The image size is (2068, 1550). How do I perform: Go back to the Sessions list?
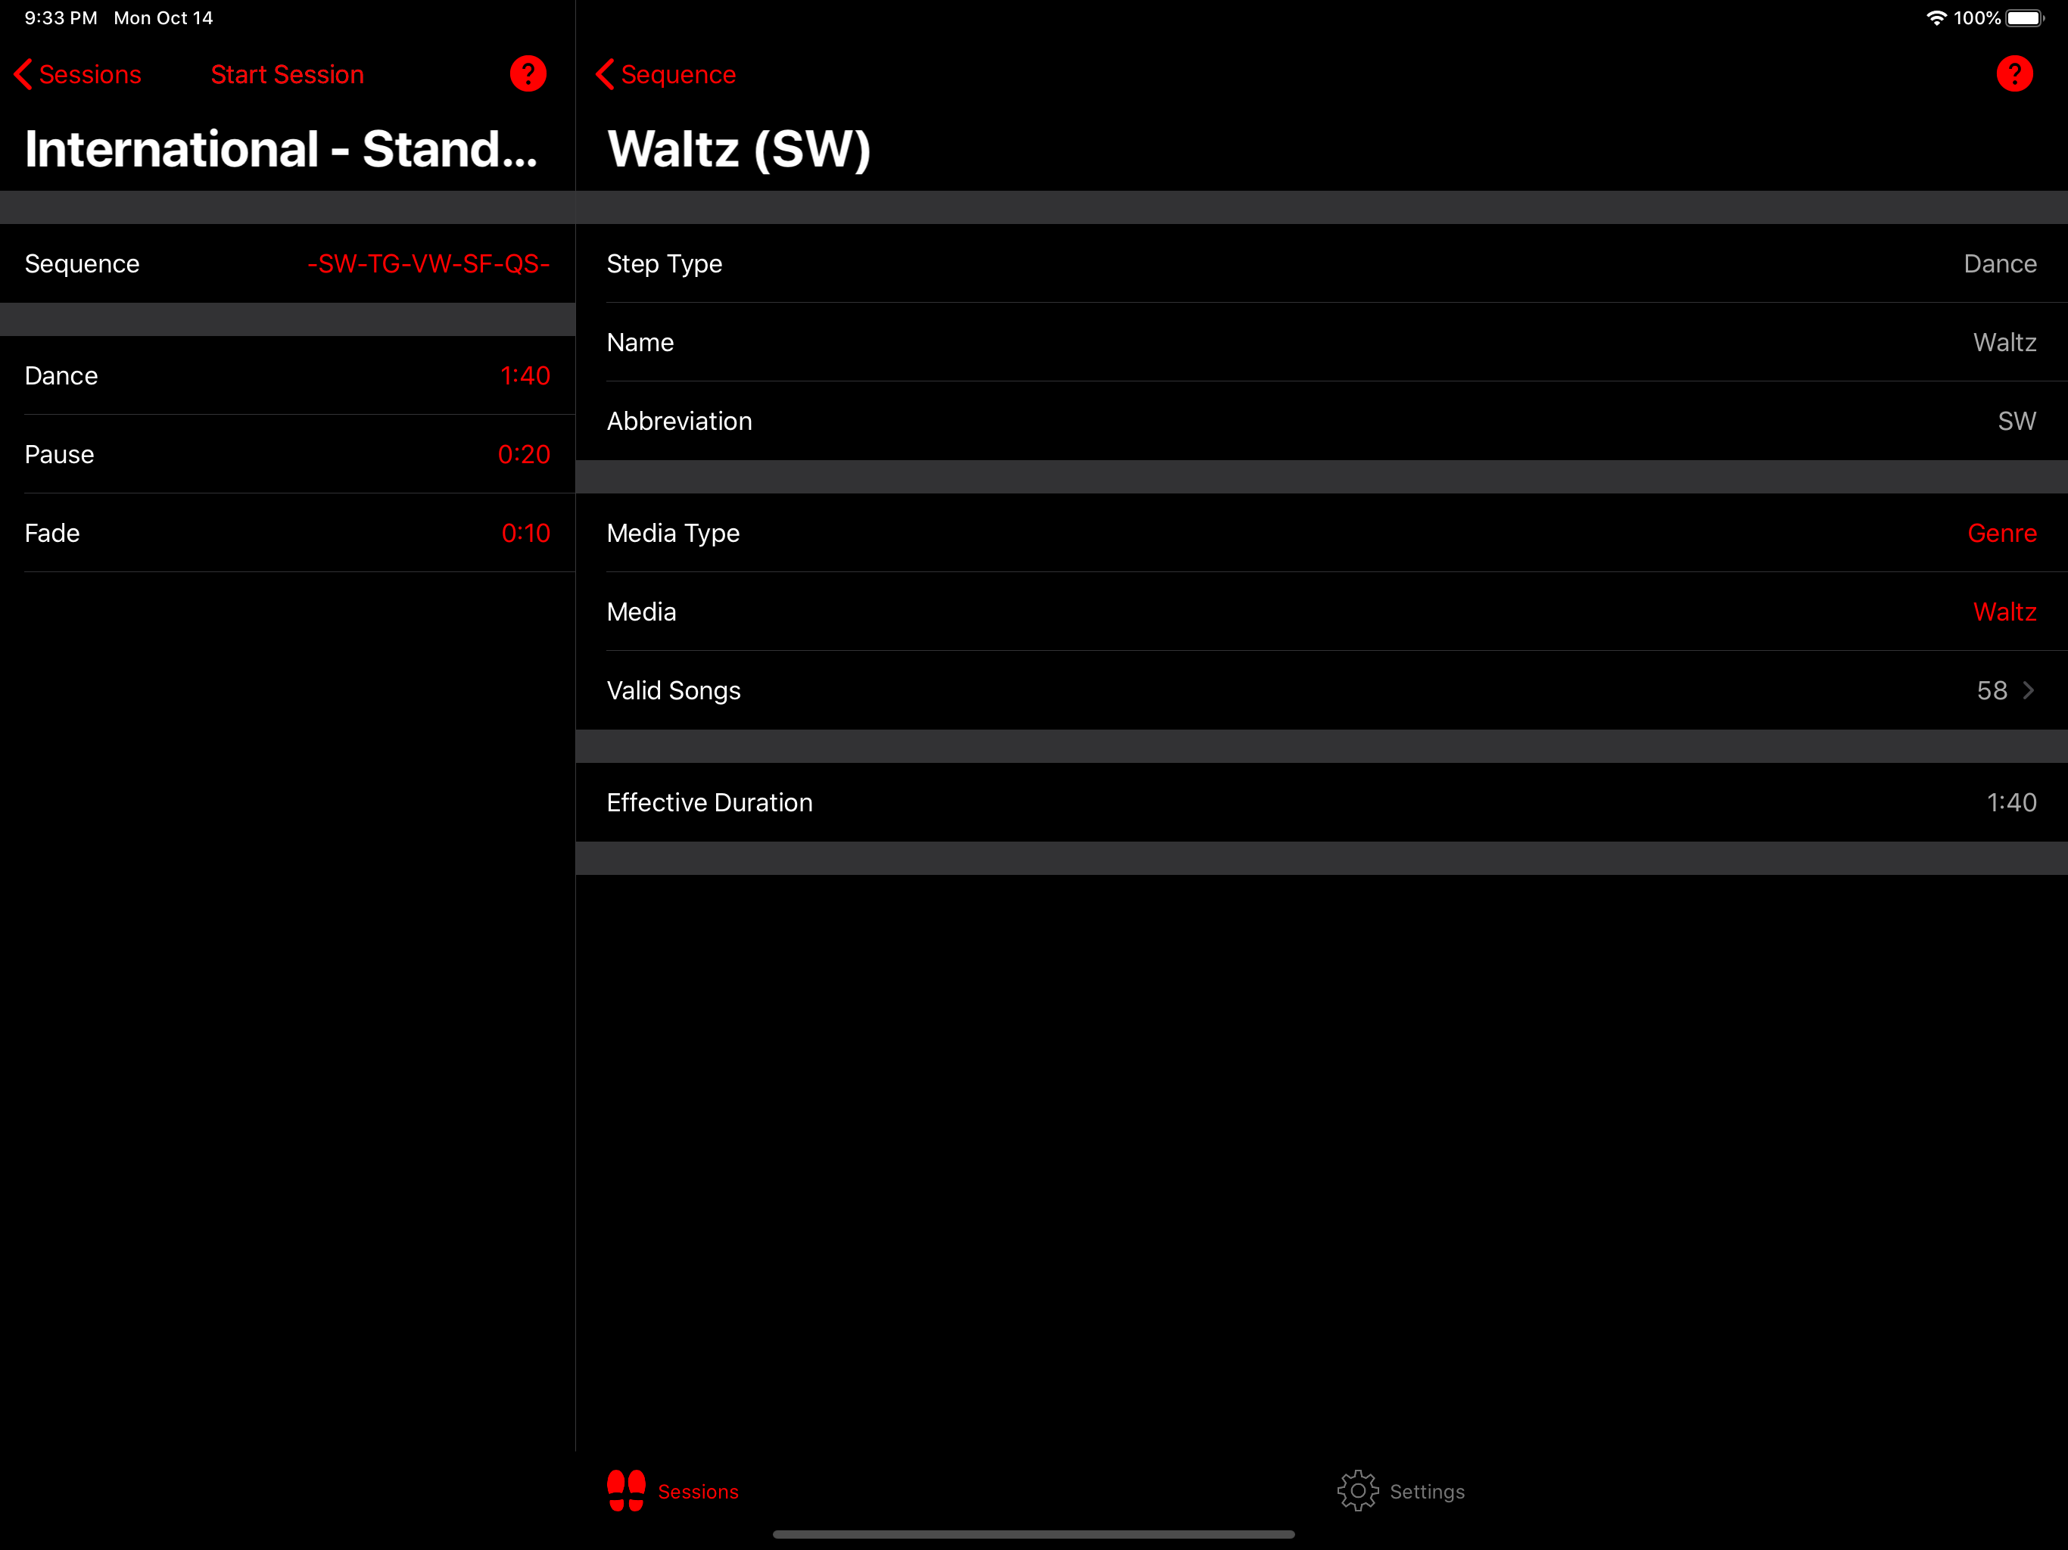tap(79, 75)
